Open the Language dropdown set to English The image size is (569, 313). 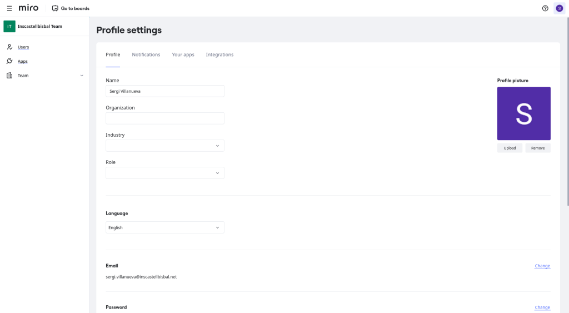[x=164, y=227]
